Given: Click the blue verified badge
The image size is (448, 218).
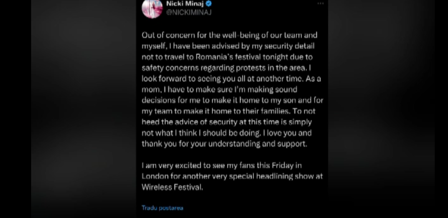Looking at the screenshot, I should 208,4.
